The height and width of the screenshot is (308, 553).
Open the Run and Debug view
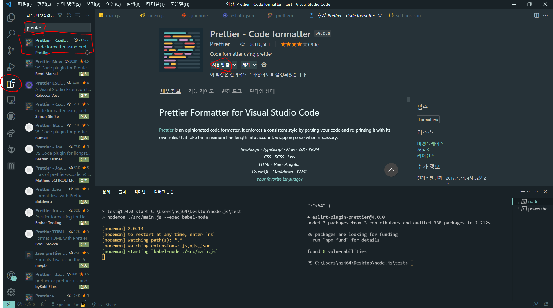click(11, 67)
